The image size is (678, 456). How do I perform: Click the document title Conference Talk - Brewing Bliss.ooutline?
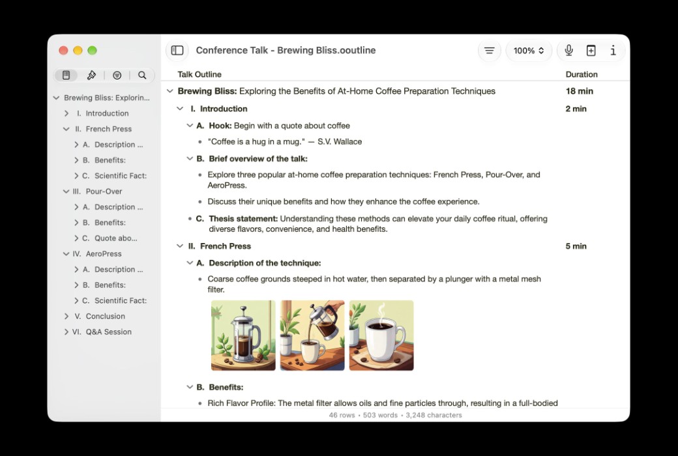tap(286, 51)
